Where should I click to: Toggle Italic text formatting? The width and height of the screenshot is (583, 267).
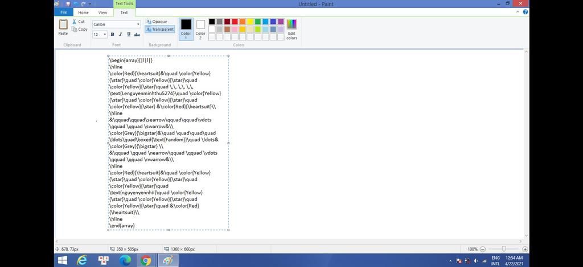[x=121, y=34]
